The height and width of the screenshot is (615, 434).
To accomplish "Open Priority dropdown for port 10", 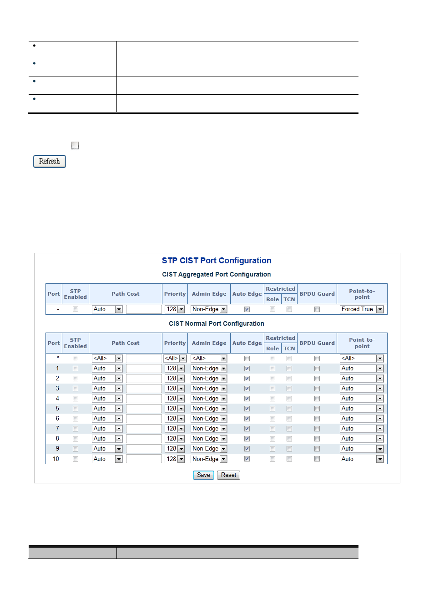I will (x=175, y=459).
